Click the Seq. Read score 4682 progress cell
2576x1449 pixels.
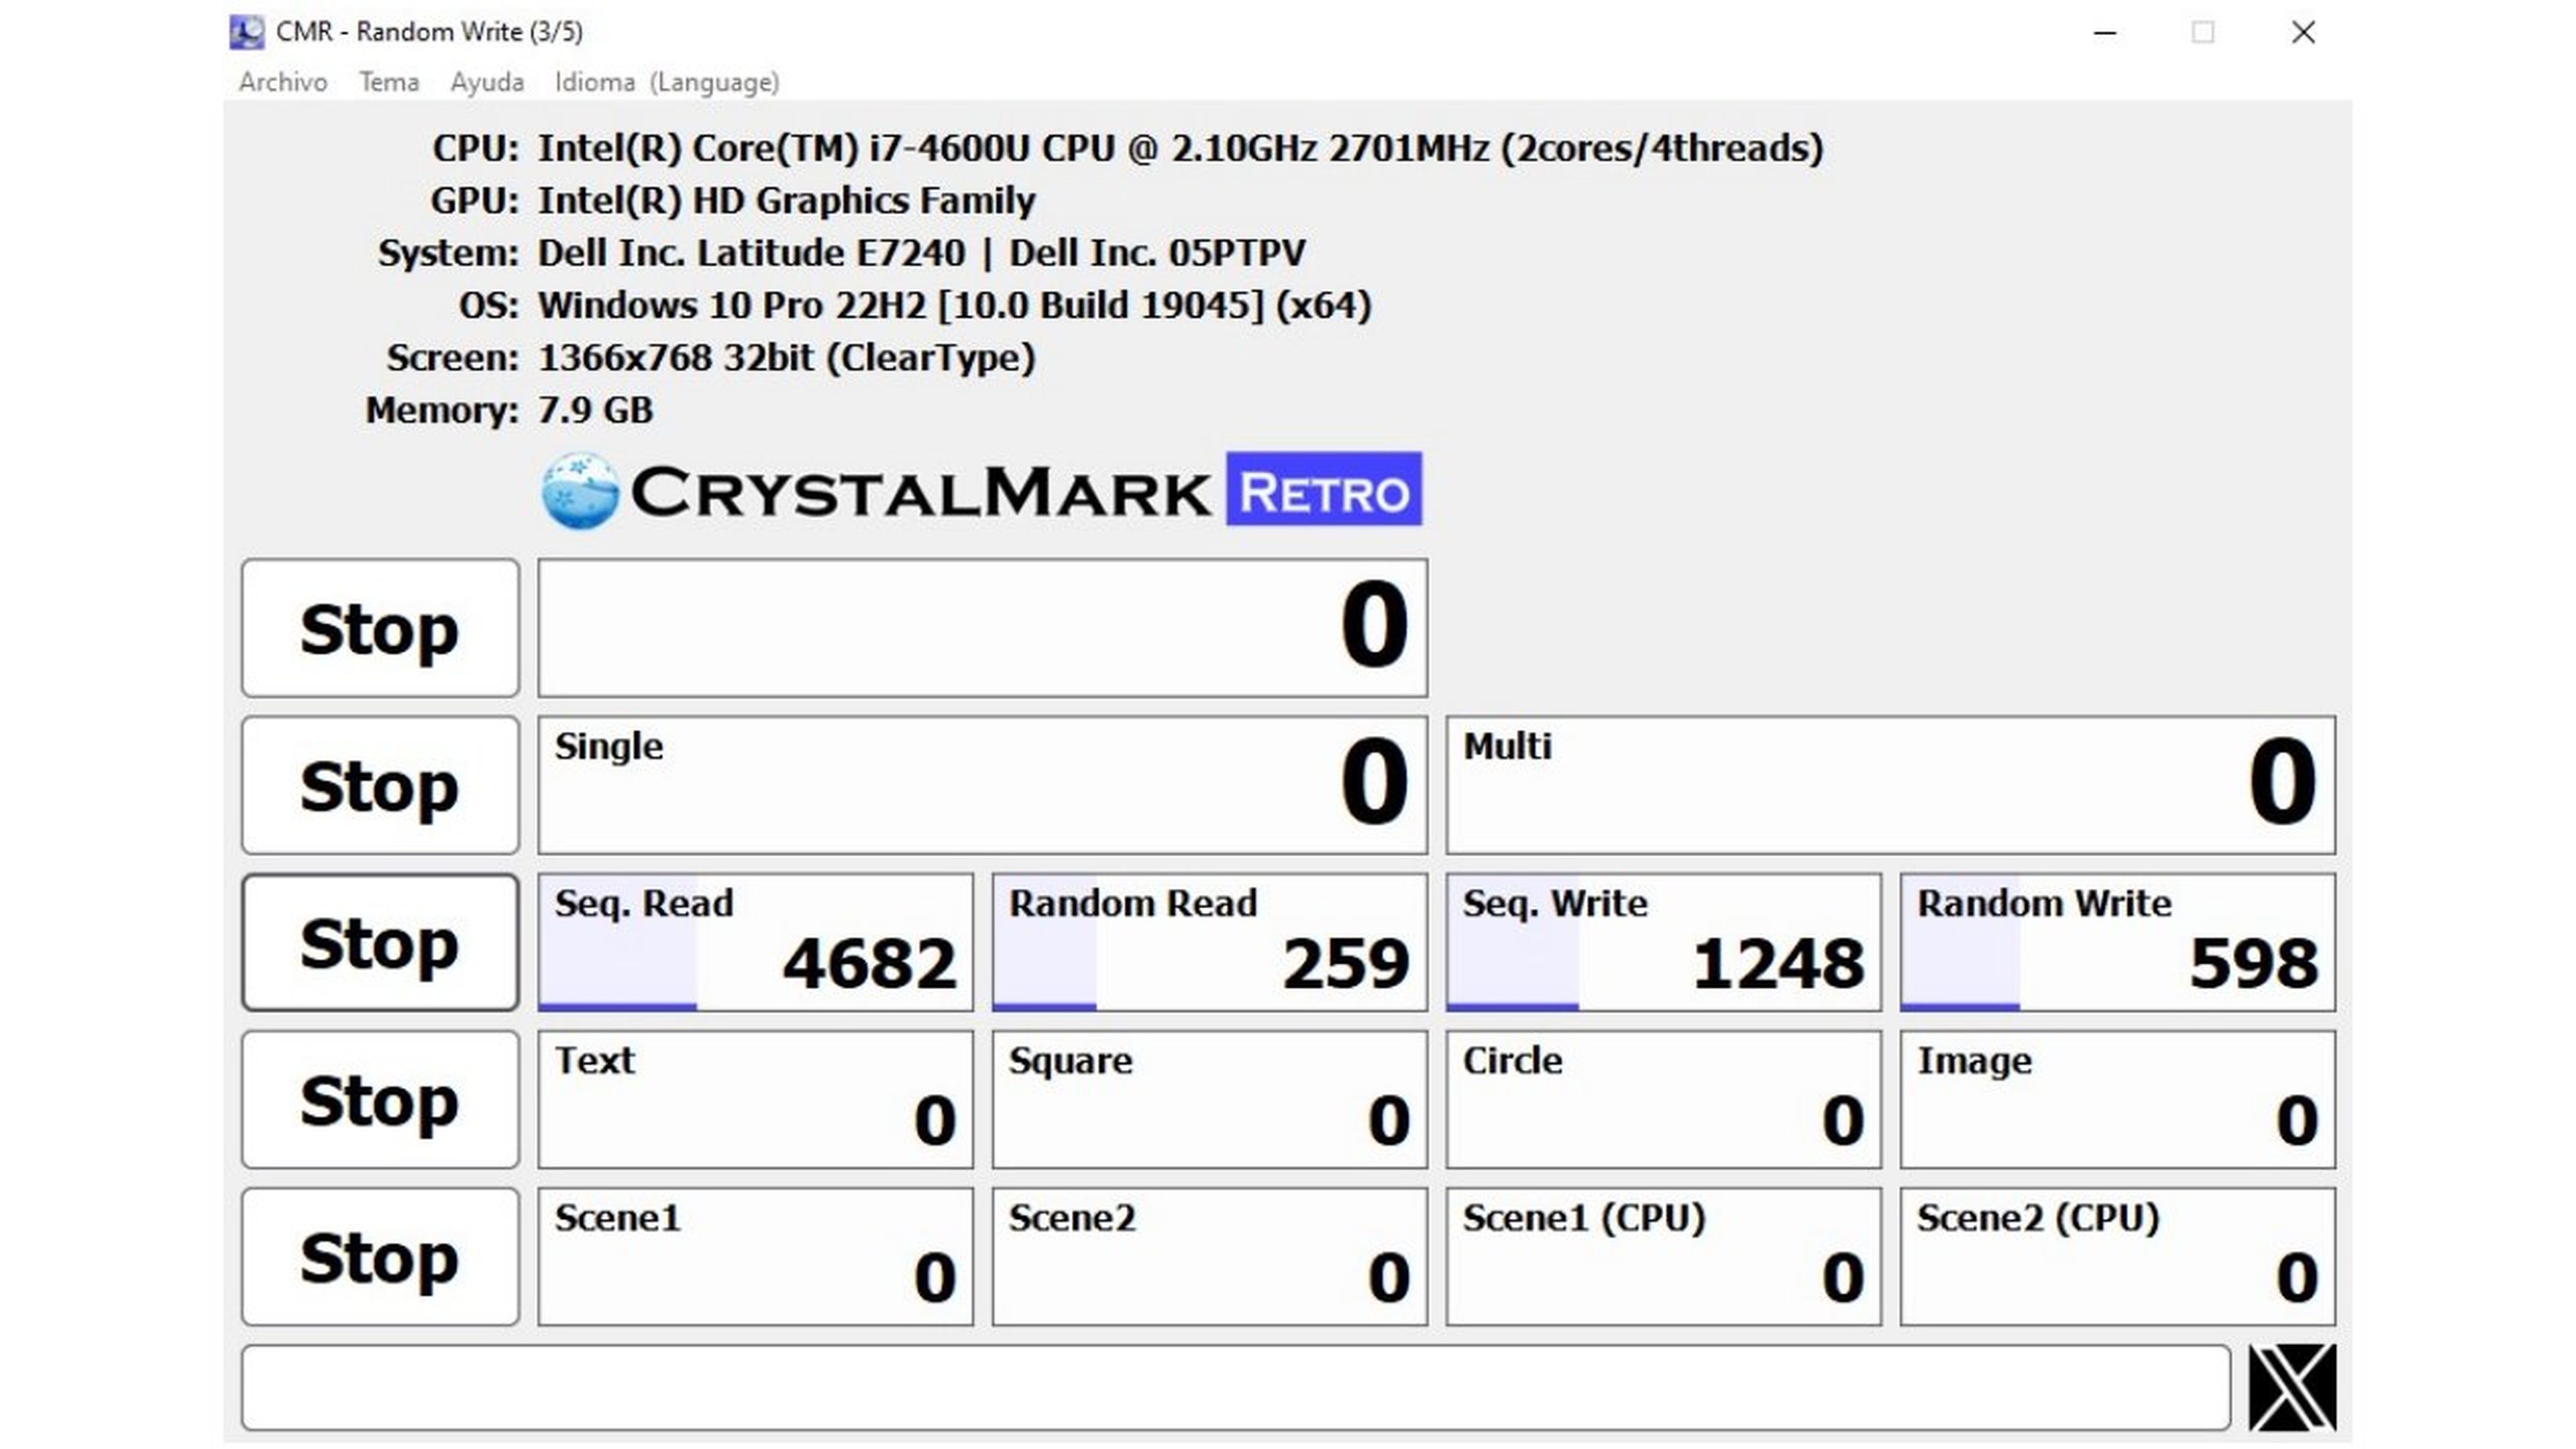pyautogui.click(x=755, y=942)
